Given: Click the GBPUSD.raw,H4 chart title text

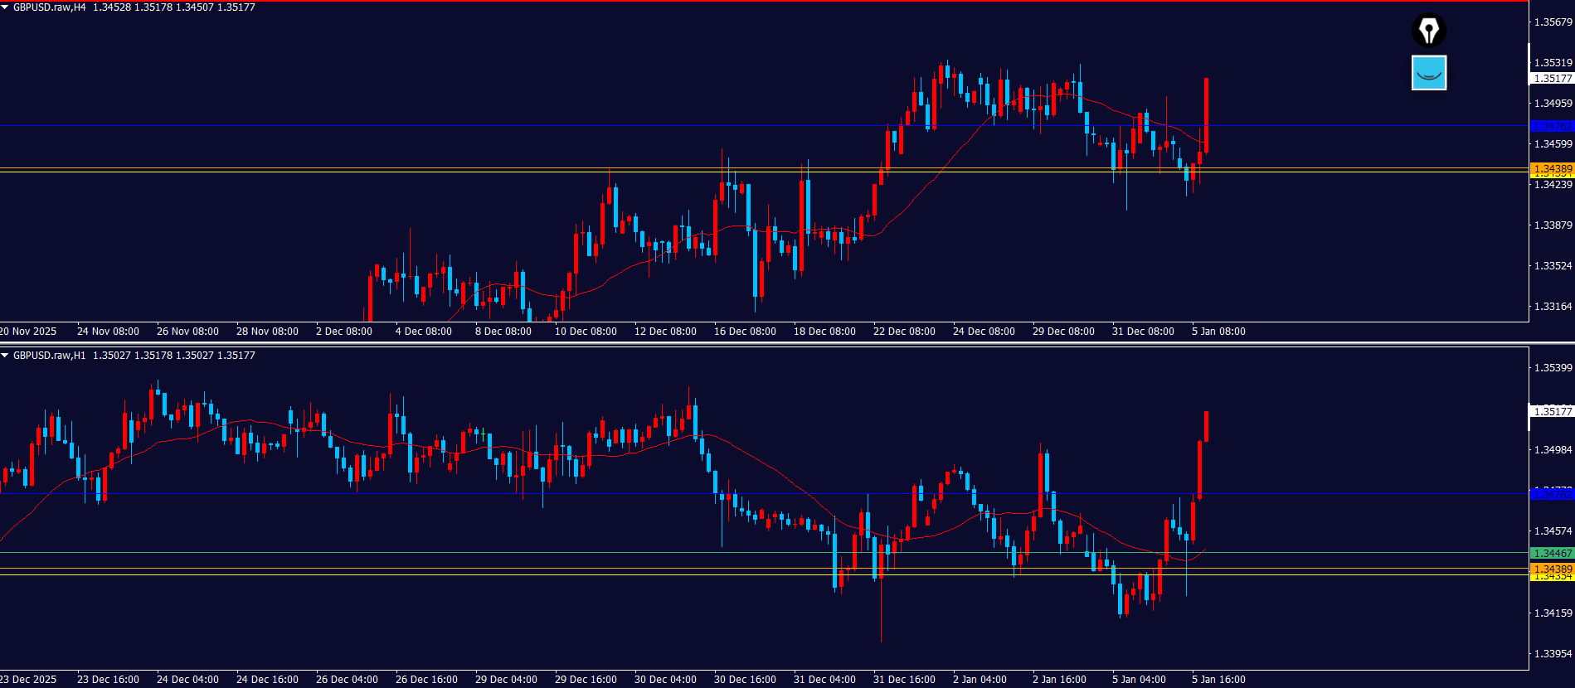Looking at the screenshot, I should pos(49,7).
